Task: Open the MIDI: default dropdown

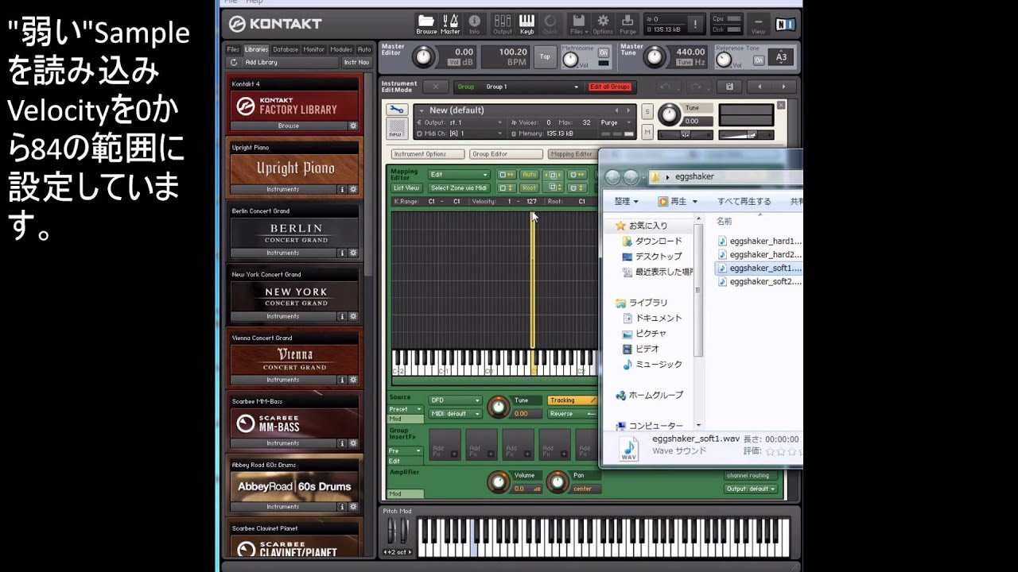Action: tap(455, 413)
